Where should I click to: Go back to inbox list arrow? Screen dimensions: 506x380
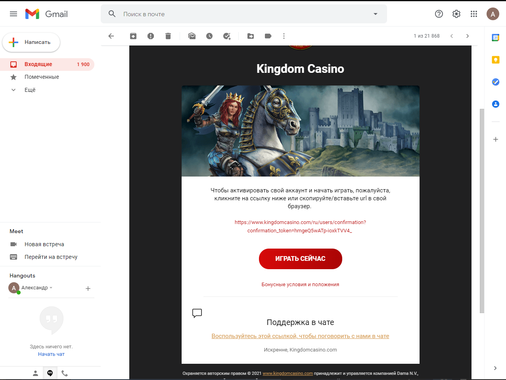click(111, 36)
